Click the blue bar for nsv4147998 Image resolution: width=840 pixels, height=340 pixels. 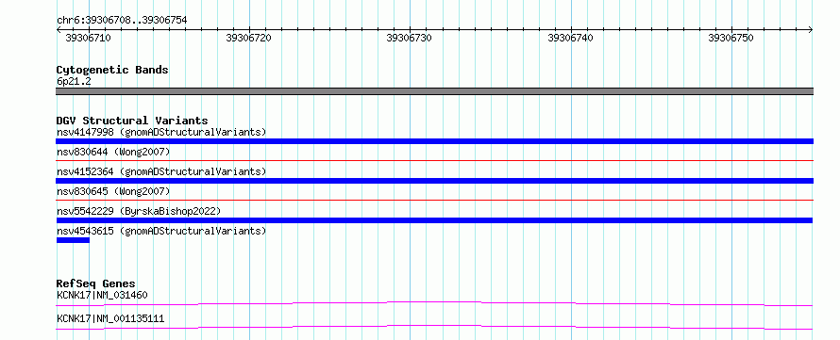click(x=434, y=141)
